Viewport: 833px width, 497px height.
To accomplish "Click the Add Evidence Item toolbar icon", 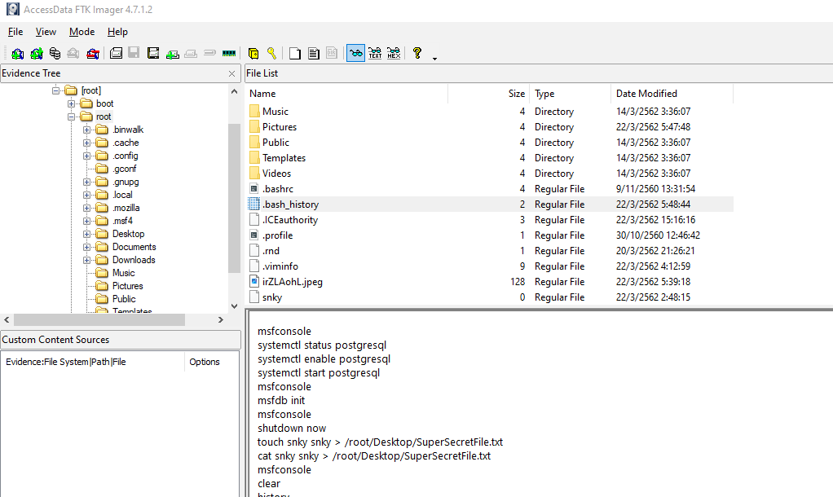I will [17, 54].
